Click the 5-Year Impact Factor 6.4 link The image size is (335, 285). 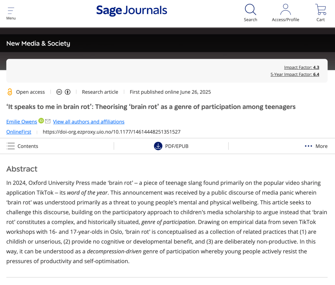294,74
